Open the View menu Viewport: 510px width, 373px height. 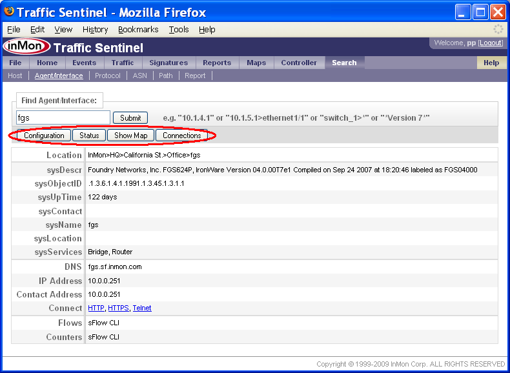(x=63, y=30)
